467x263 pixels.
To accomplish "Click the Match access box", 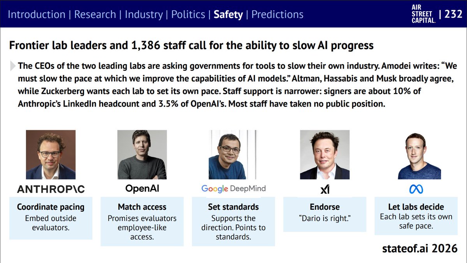I will click(x=142, y=221).
